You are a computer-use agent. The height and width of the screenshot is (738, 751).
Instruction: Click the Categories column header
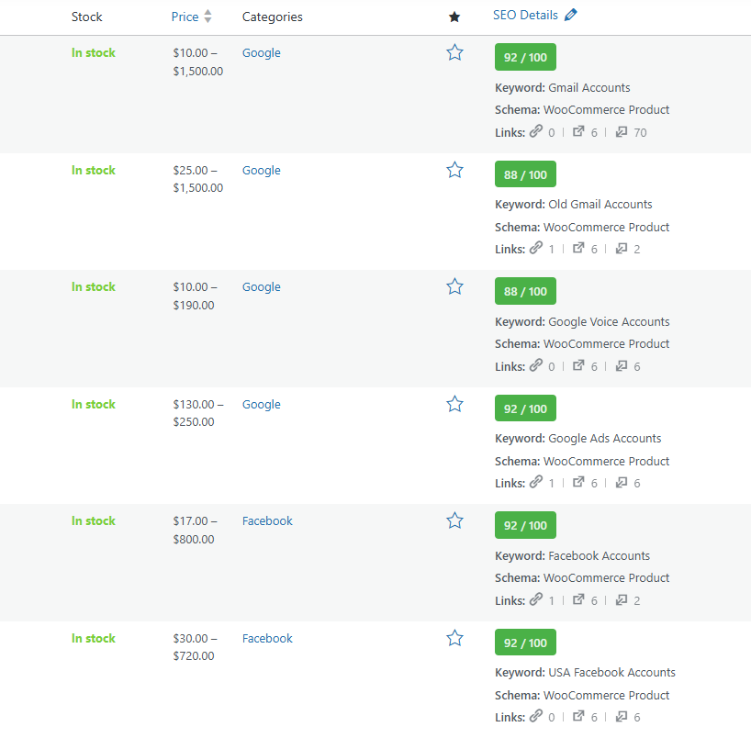(272, 17)
